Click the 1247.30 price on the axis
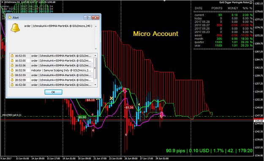The image size is (264, 161). pos(259,115)
